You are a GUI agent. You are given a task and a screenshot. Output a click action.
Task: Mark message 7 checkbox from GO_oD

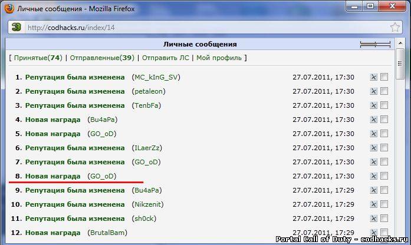(384, 162)
